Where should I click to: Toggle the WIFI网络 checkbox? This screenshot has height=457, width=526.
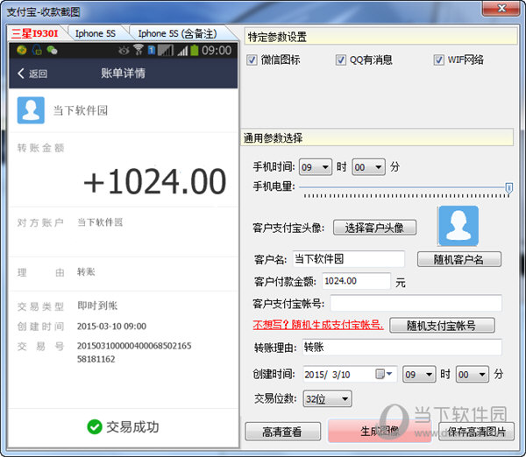click(x=439, y=60)
